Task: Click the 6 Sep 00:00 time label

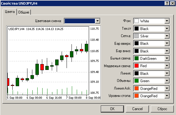Action: (34, 98)
